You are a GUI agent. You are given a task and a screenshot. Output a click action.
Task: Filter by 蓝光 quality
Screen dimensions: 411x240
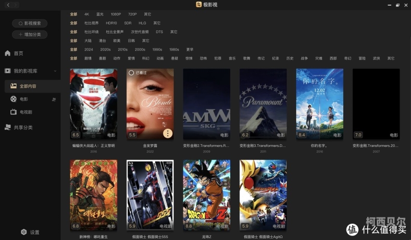(100, 14)
